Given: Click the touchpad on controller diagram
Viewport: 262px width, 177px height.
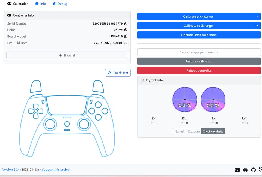Looking at the screenshot, I should (67, 105).
